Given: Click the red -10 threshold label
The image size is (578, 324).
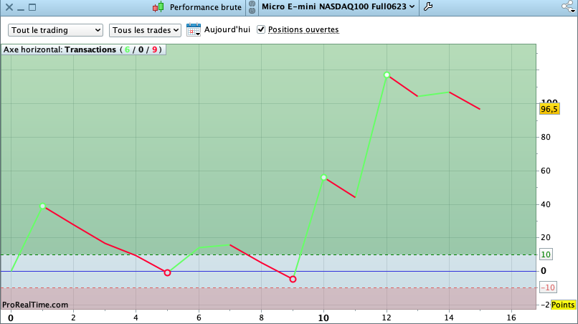Looking at the screenshot, I should point(548,287).
